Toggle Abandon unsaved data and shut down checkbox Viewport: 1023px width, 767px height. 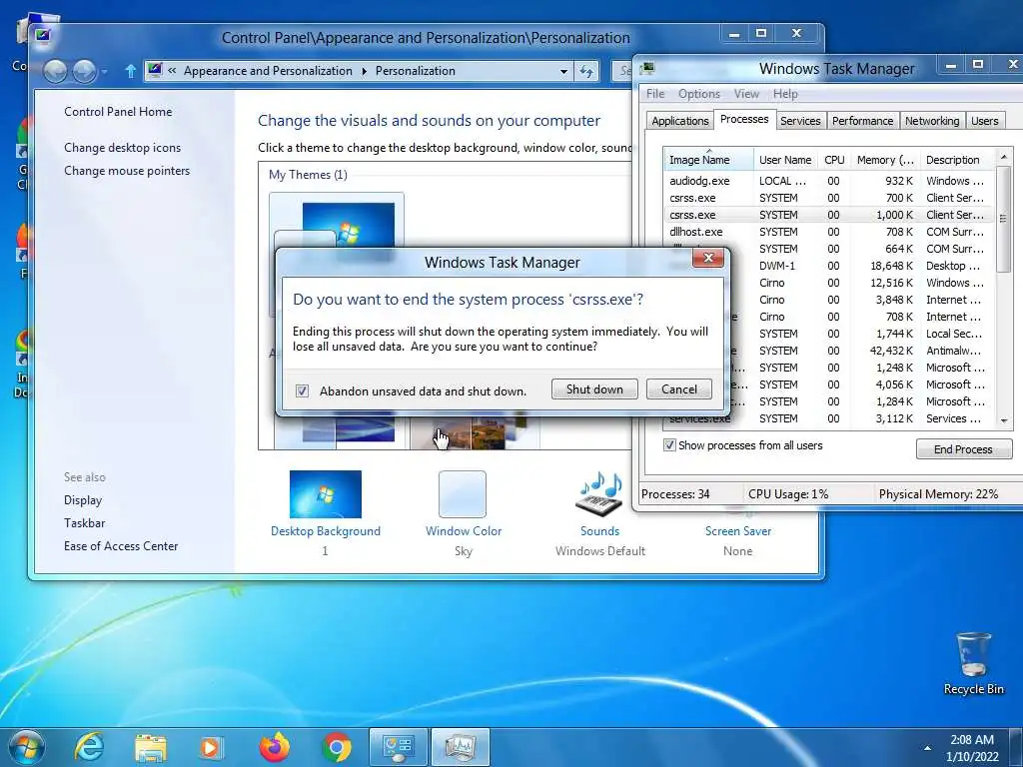click(302, 390)
